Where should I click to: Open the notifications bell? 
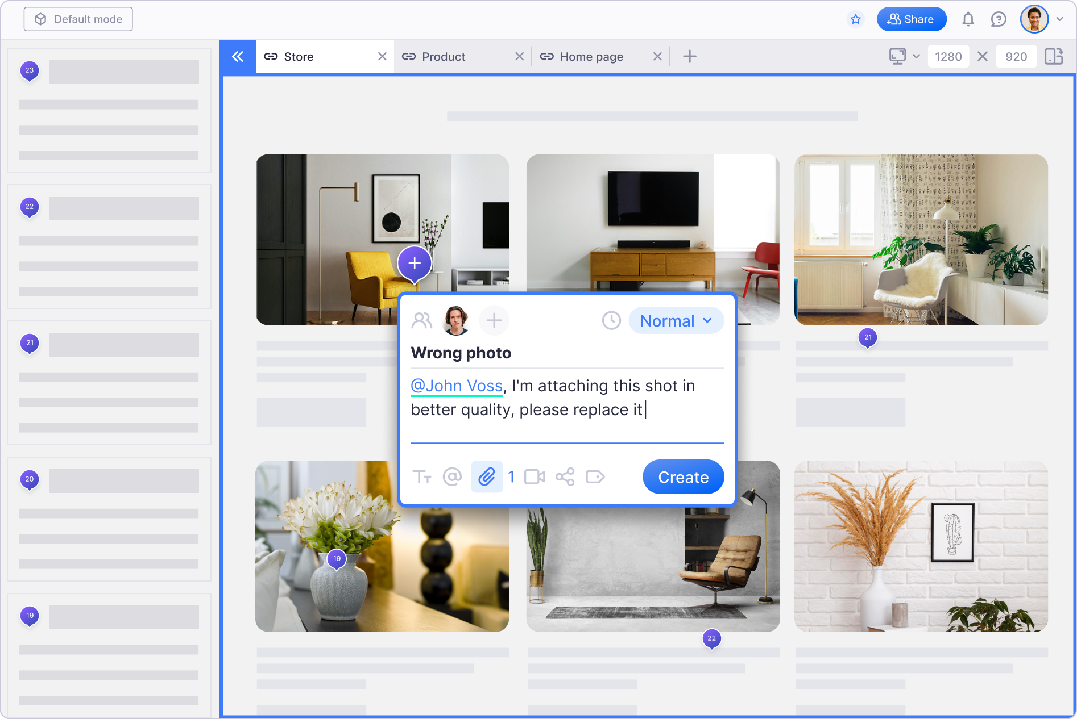pos(968,19)
